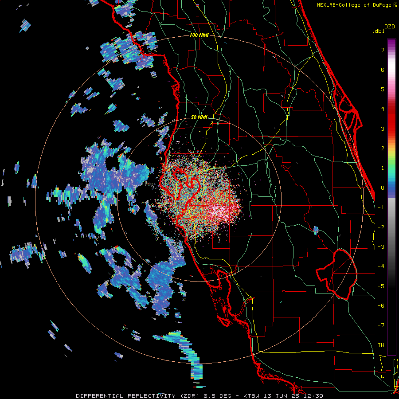The height and width of the screenshot is (399, 399).
Task: Click the 100 NMI range ring label
Action: pyautogui.click(x=199, y=35)
